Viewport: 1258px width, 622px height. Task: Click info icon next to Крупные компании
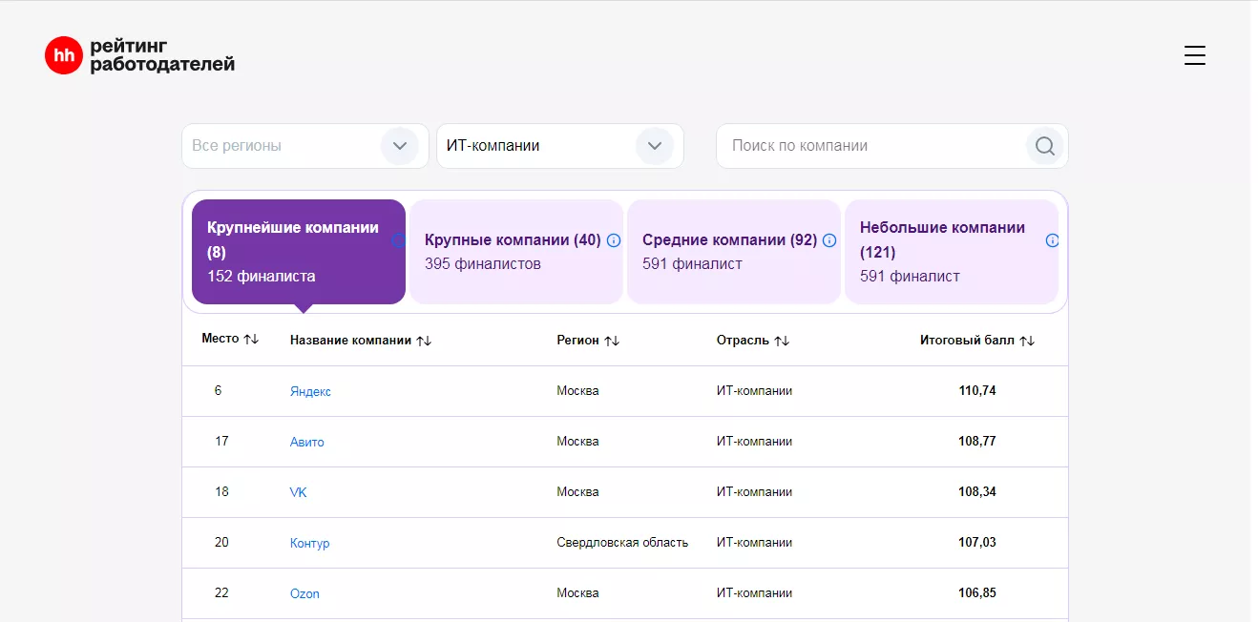coord(614,240)
